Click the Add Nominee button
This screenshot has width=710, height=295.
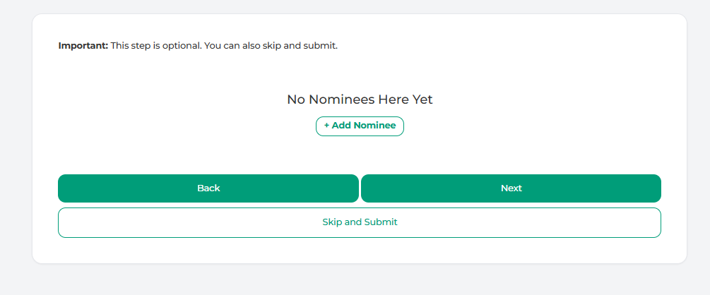coord(360,126)
